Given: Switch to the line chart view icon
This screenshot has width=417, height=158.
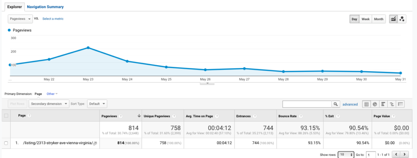Looking at the screenshot, I should [x=393, y=19].
